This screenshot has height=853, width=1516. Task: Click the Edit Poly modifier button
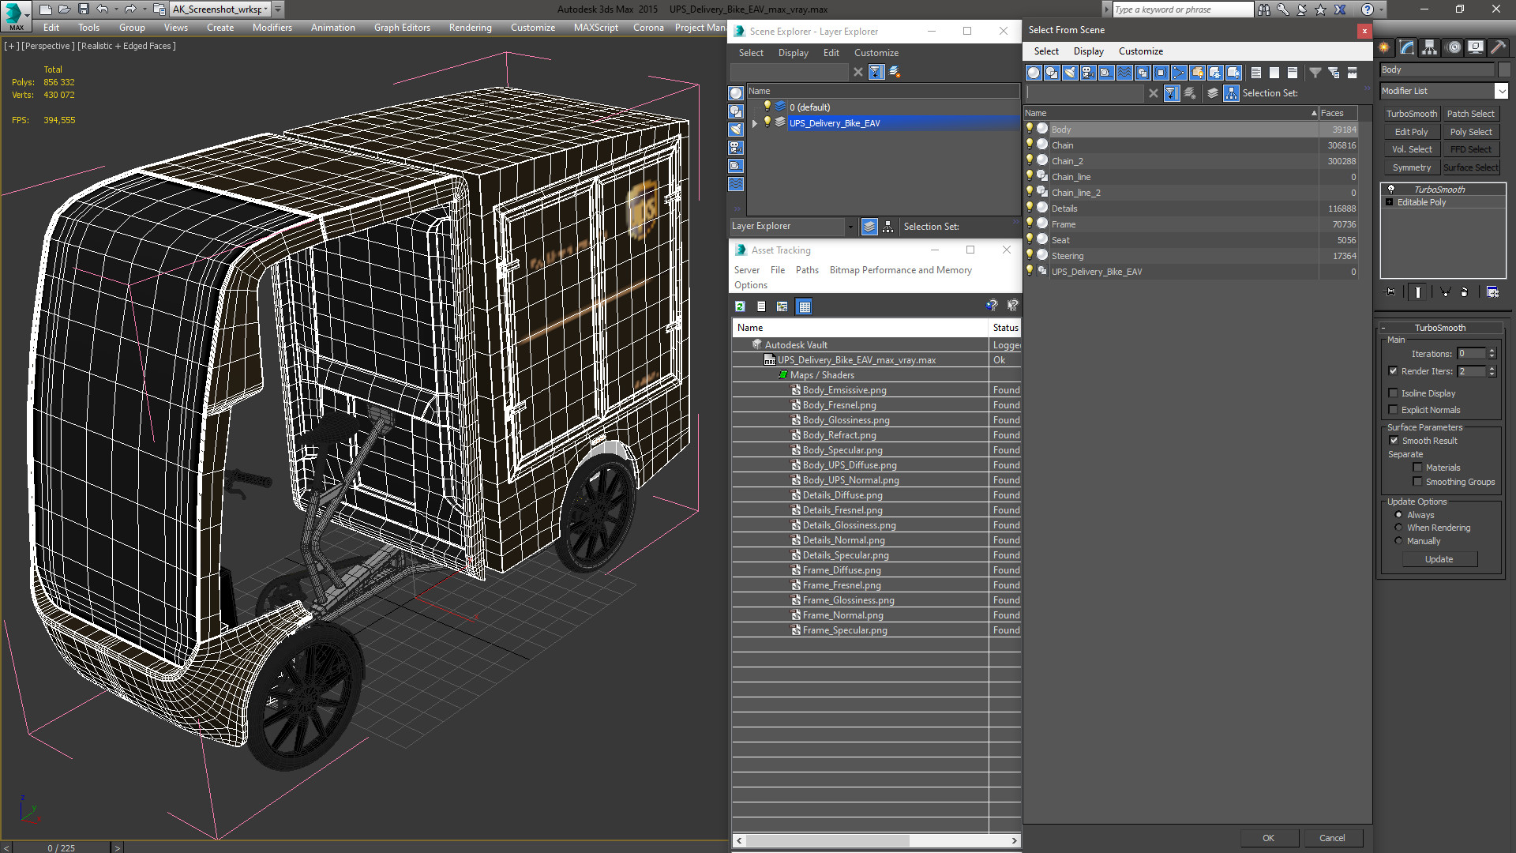[1412, 132]
